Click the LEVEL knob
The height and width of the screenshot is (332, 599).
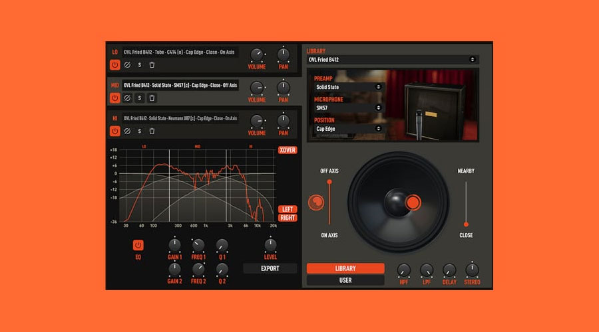pyautogui.click(x=270, y=245)
